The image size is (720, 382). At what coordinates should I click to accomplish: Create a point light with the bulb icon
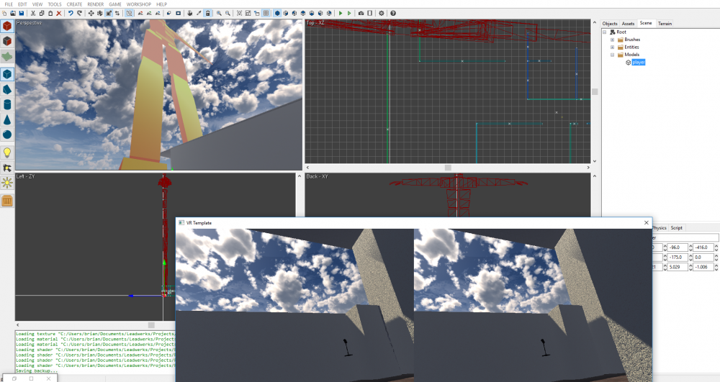coord(7,153)
